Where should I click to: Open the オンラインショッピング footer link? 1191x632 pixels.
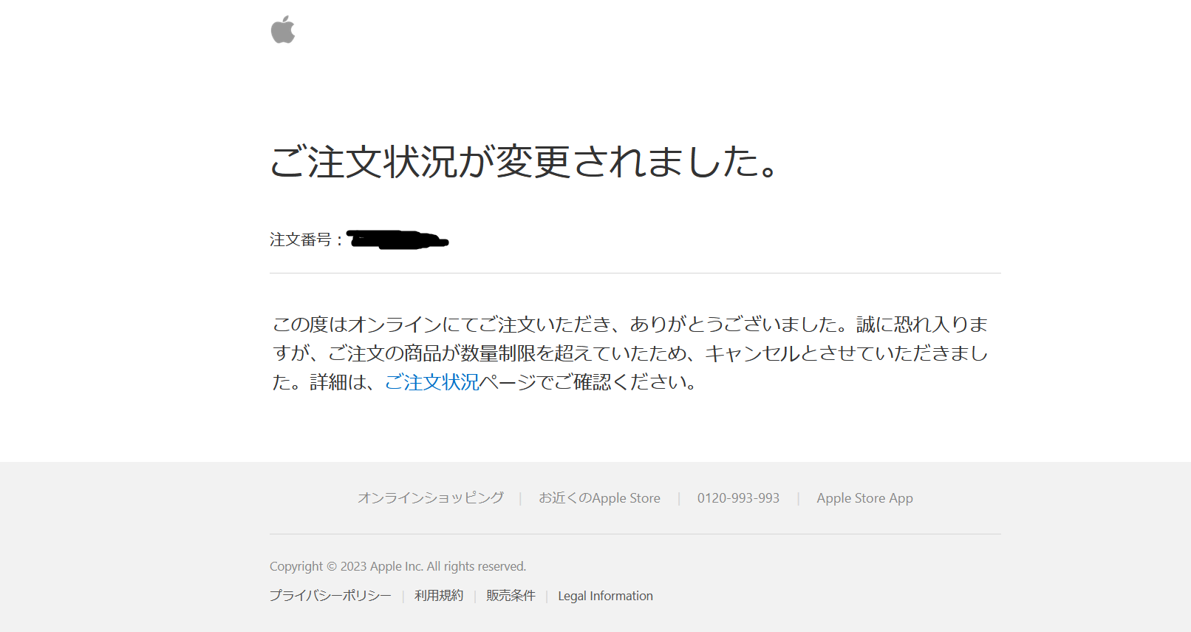click(431, 498)
